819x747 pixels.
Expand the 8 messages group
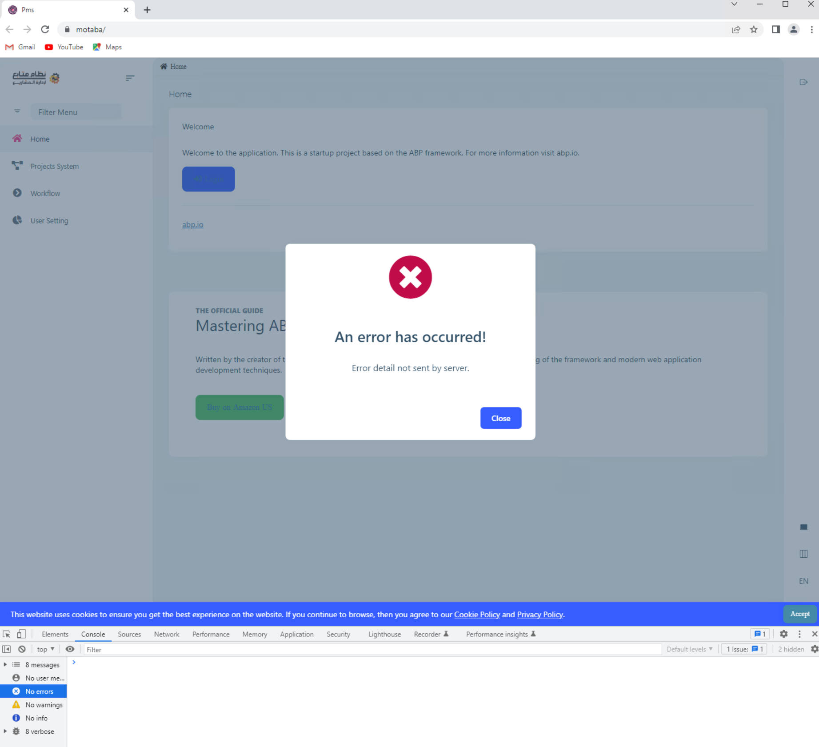pos(5,665)
